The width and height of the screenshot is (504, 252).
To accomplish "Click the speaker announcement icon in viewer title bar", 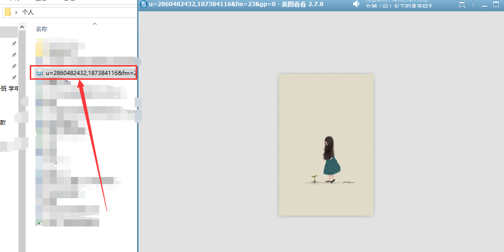I will [x=356, y=4].
